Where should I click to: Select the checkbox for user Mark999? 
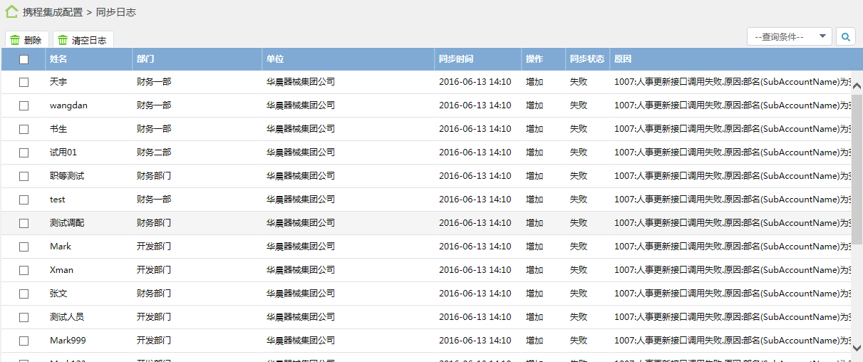pos(24,341)
